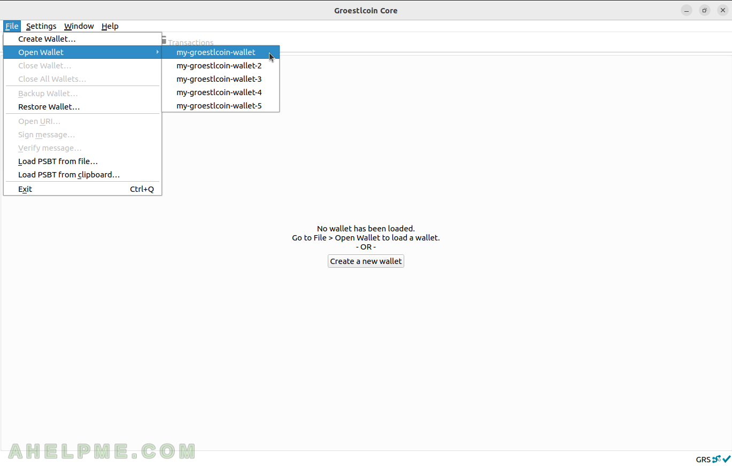Click the network connections icon in status bar
This screenshot has height=466, width=732.
point(716,459)
